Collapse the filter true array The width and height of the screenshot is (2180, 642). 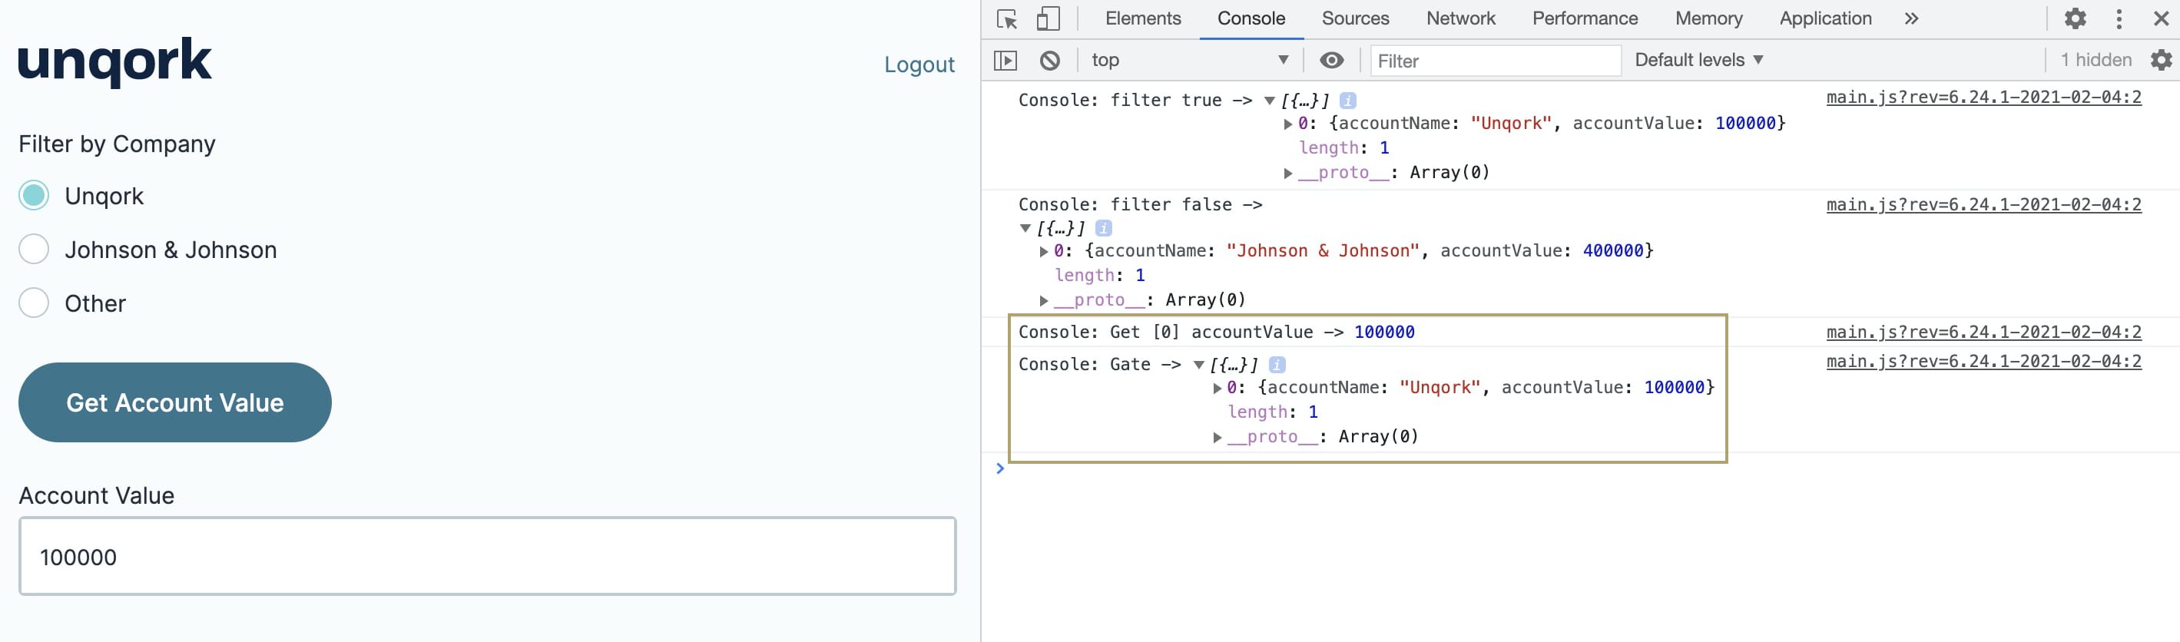[1268, 101]
